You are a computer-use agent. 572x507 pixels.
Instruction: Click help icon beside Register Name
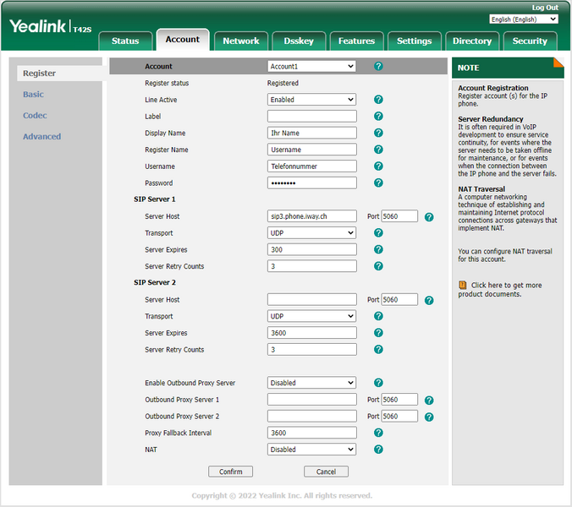click(378, 150)
